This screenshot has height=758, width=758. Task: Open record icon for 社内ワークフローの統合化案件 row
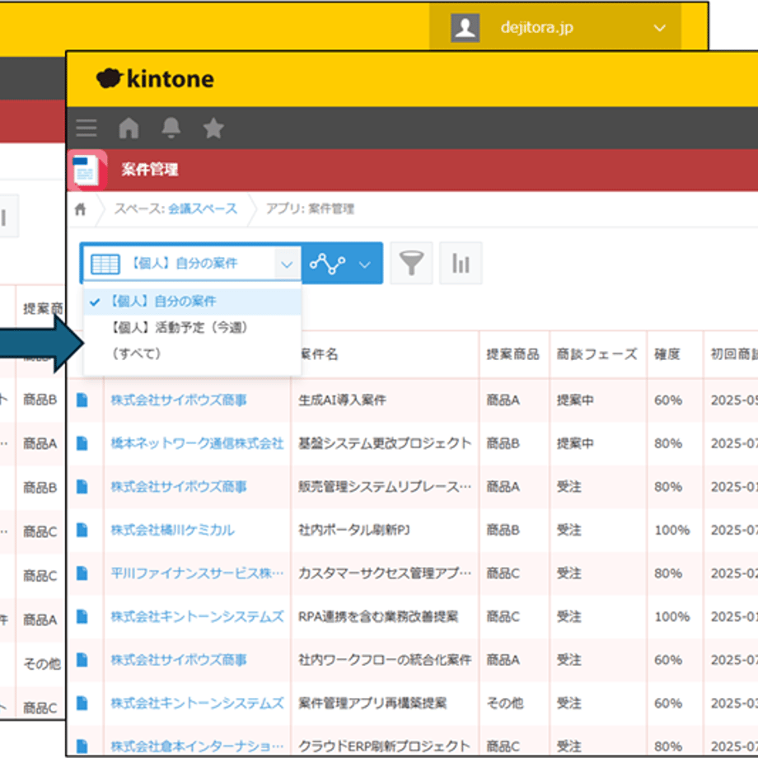click(x=82, y=660)
